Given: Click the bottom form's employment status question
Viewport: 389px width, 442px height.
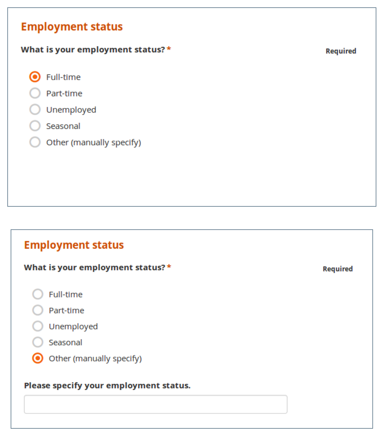Looking at the screenshot, I should pos(94,268).
